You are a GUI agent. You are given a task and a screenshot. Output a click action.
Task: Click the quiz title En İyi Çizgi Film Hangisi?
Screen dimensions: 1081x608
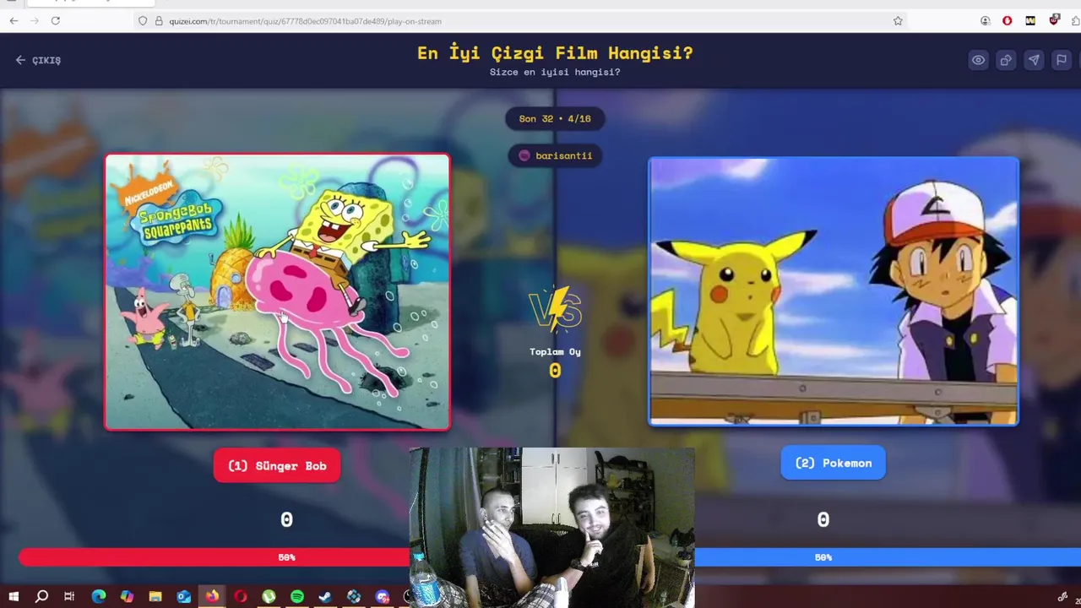pos(555,53)
